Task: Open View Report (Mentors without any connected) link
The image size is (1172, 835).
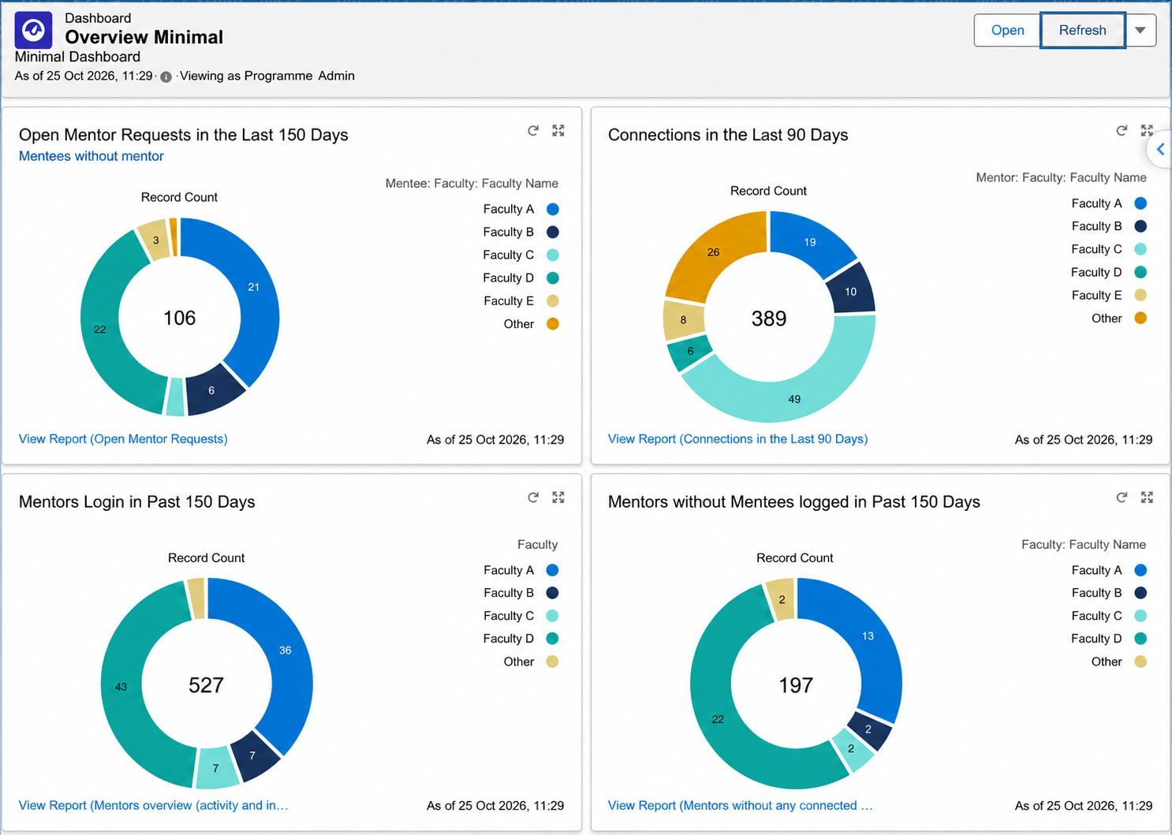Action: click(x=740, y=806)
